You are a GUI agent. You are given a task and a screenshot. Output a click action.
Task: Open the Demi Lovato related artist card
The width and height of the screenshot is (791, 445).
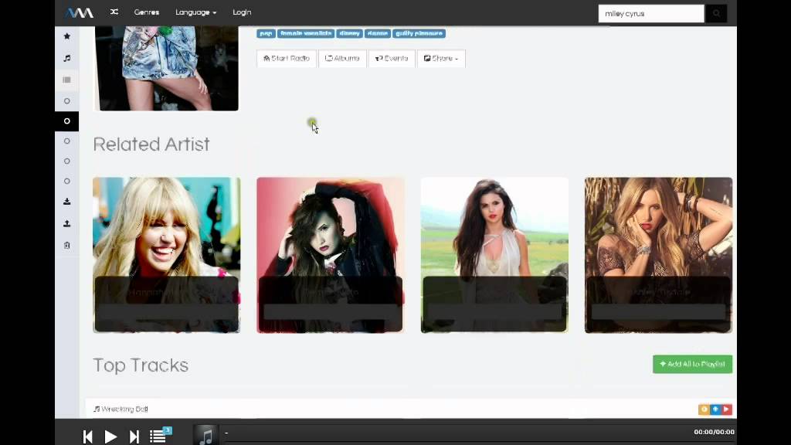[331, 255]
